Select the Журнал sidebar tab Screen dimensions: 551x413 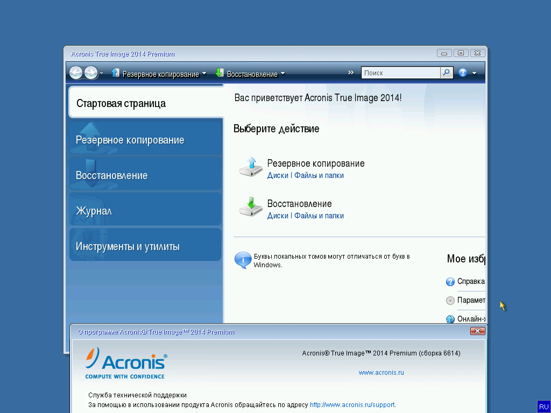coord(145,211)
